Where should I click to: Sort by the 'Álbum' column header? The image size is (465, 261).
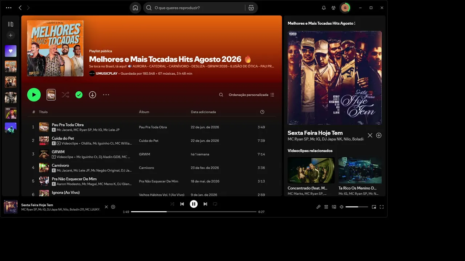144,112
